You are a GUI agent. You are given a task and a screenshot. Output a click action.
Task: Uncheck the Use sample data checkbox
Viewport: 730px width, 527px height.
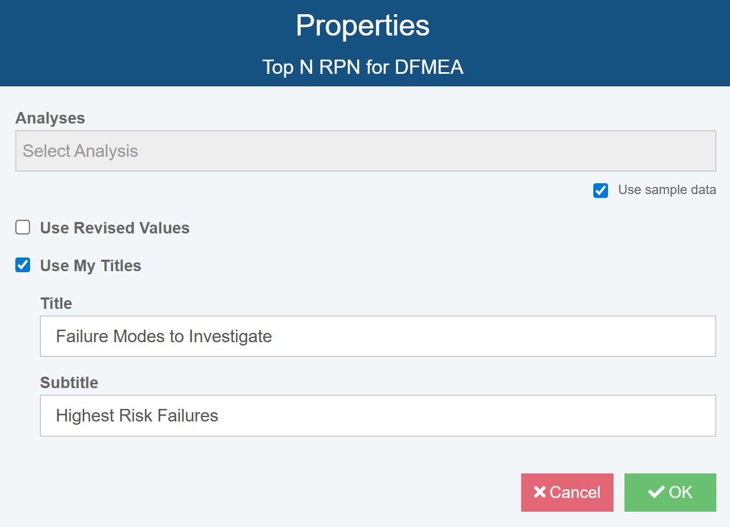click(x=600, y=190)
